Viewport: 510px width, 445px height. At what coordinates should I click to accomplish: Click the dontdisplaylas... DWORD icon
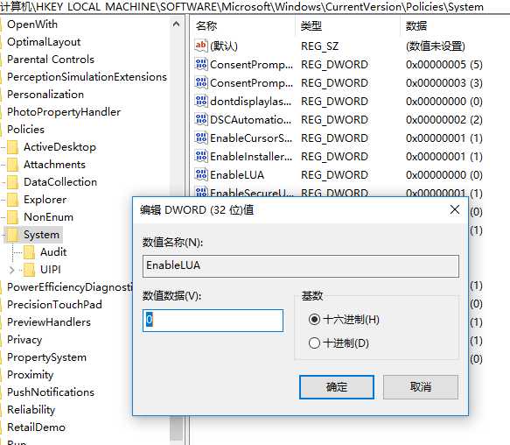[201, 101]
